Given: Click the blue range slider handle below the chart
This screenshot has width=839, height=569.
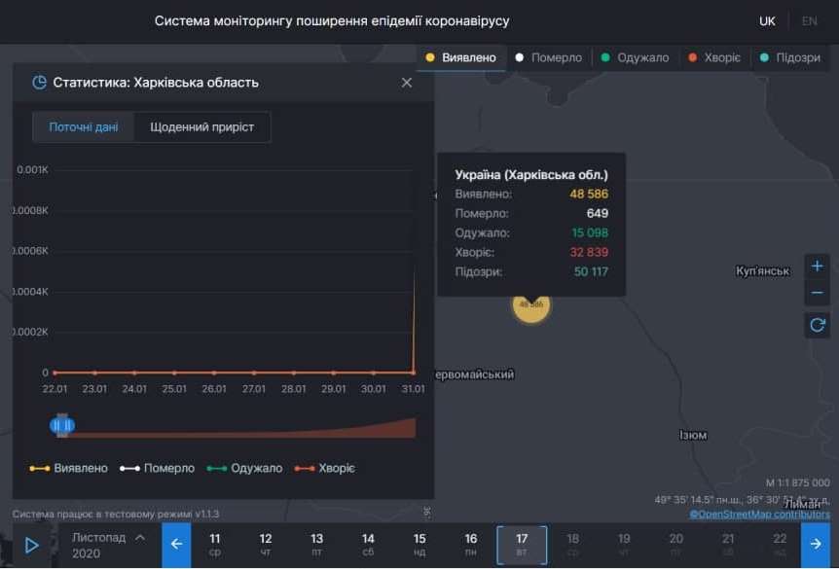Looking at the screenshot, I should 62,425.
